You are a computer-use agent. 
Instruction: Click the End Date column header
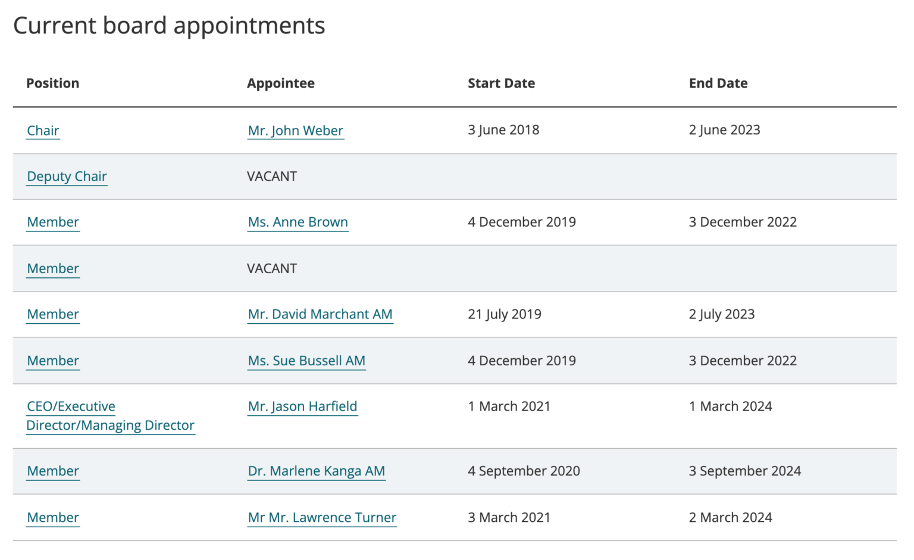(x=718, y=83)
